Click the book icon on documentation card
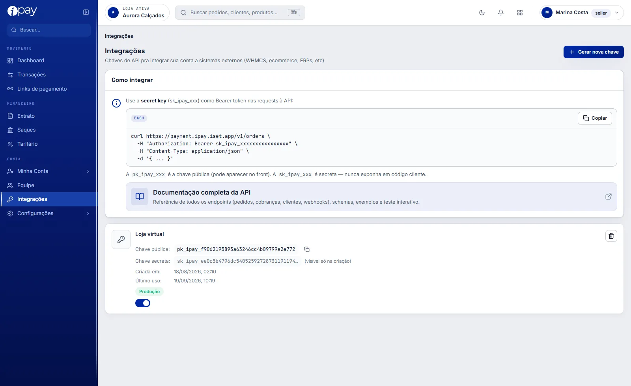 tap(140, 197)
